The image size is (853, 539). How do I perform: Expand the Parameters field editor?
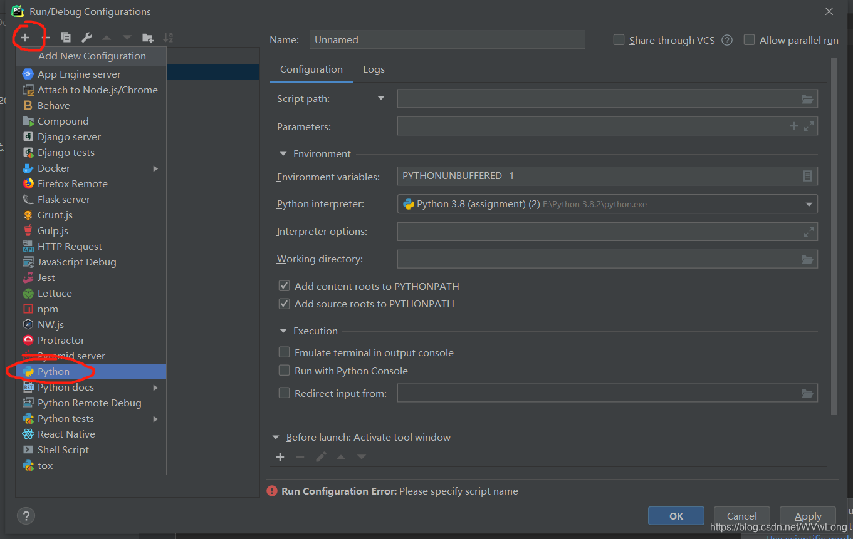pyautogui.click(x=809, y=126)
